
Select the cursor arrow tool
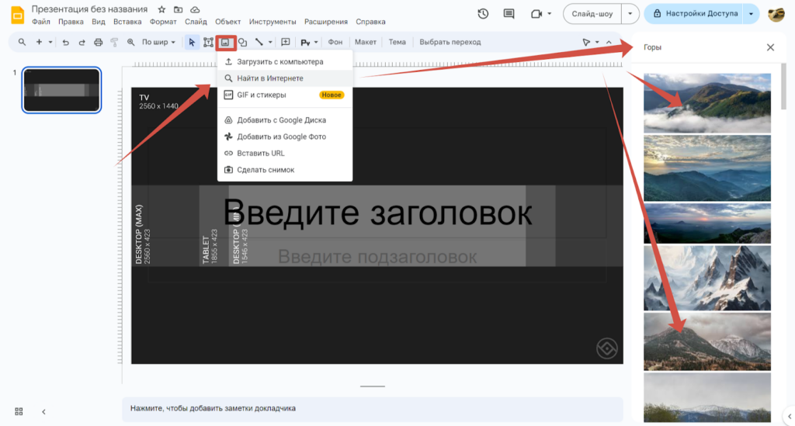click(192, 43)
